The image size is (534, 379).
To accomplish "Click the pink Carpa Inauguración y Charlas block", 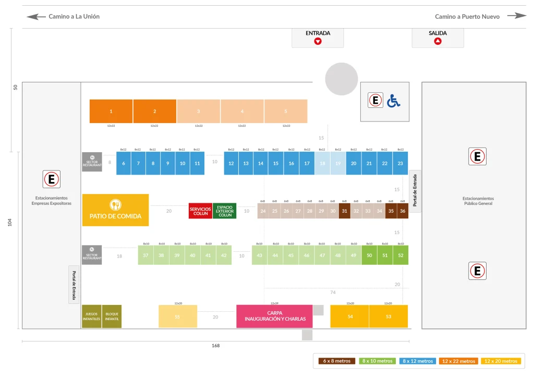I will click(274, 316).
